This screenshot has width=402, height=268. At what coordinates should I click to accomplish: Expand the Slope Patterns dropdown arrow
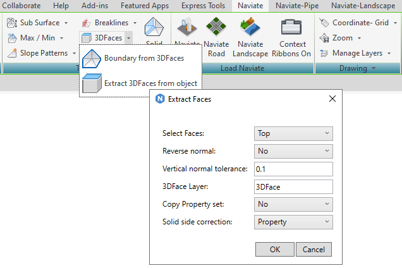pos(74,53)
